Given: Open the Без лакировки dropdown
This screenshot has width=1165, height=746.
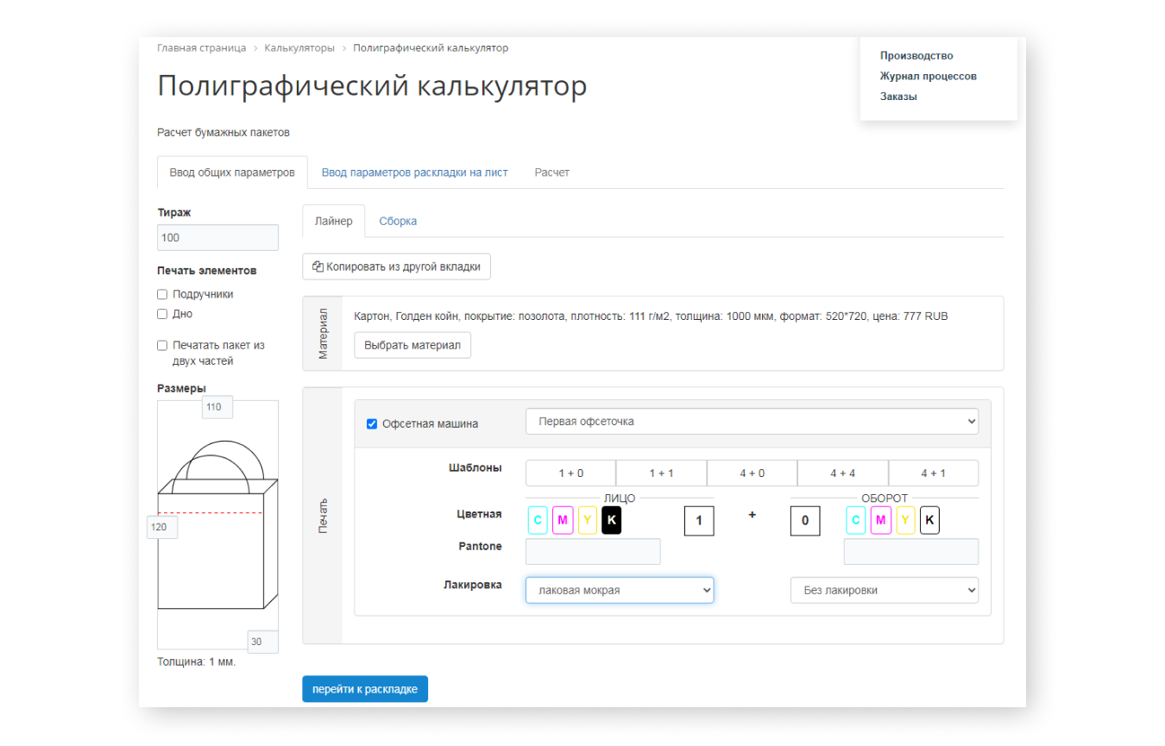Looking at the screenshot, I should (x=885, y=590).
